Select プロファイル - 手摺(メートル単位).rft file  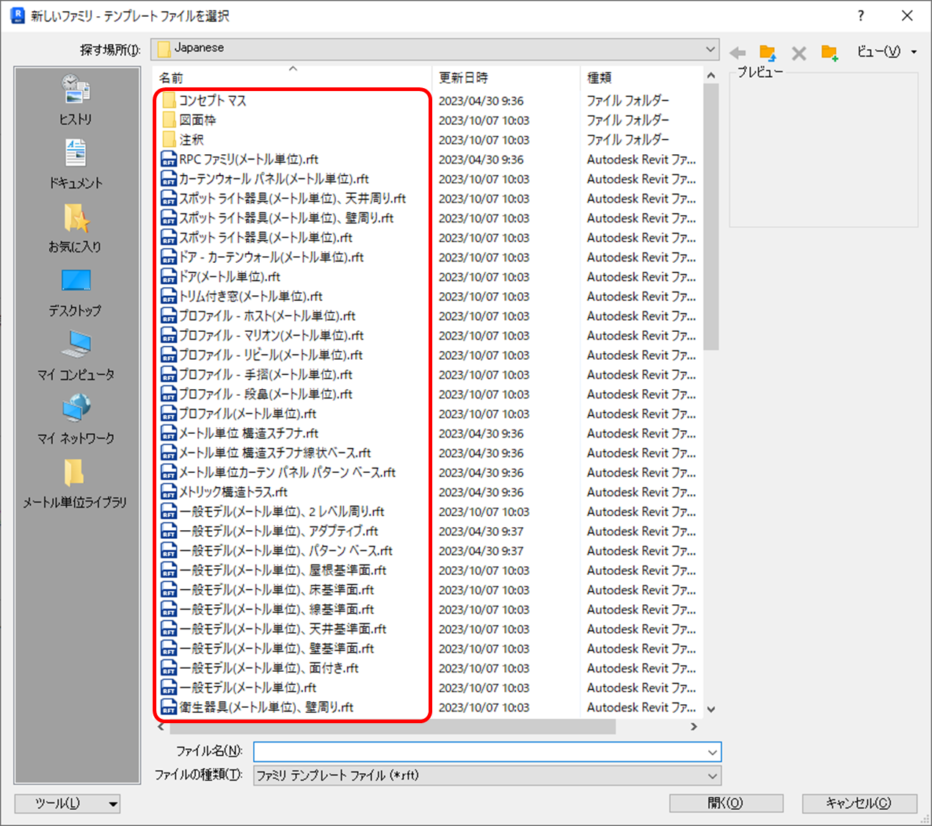[257, 374]
